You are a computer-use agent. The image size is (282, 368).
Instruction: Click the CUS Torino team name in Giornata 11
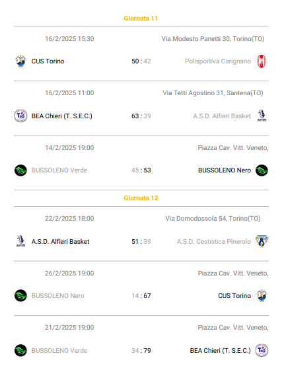tap(48, 61)
